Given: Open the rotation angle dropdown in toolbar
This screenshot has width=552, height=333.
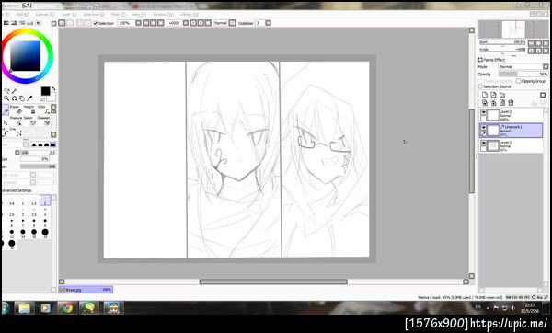Looking at the screenshot, I should pyautogui.click(x=186, y=23).
